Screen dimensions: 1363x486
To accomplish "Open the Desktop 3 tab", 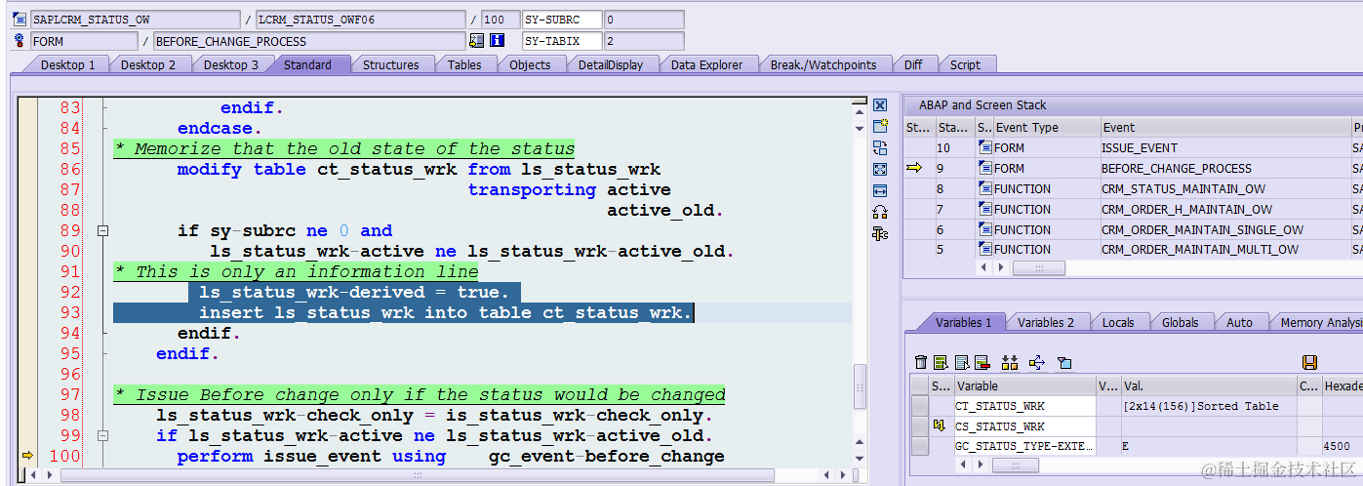I will (x=231, y=64).
